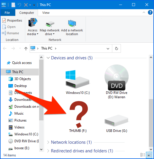Switch to large icons view in the status bar
Viewport: 154px width, 159px height.
(149, 155)
